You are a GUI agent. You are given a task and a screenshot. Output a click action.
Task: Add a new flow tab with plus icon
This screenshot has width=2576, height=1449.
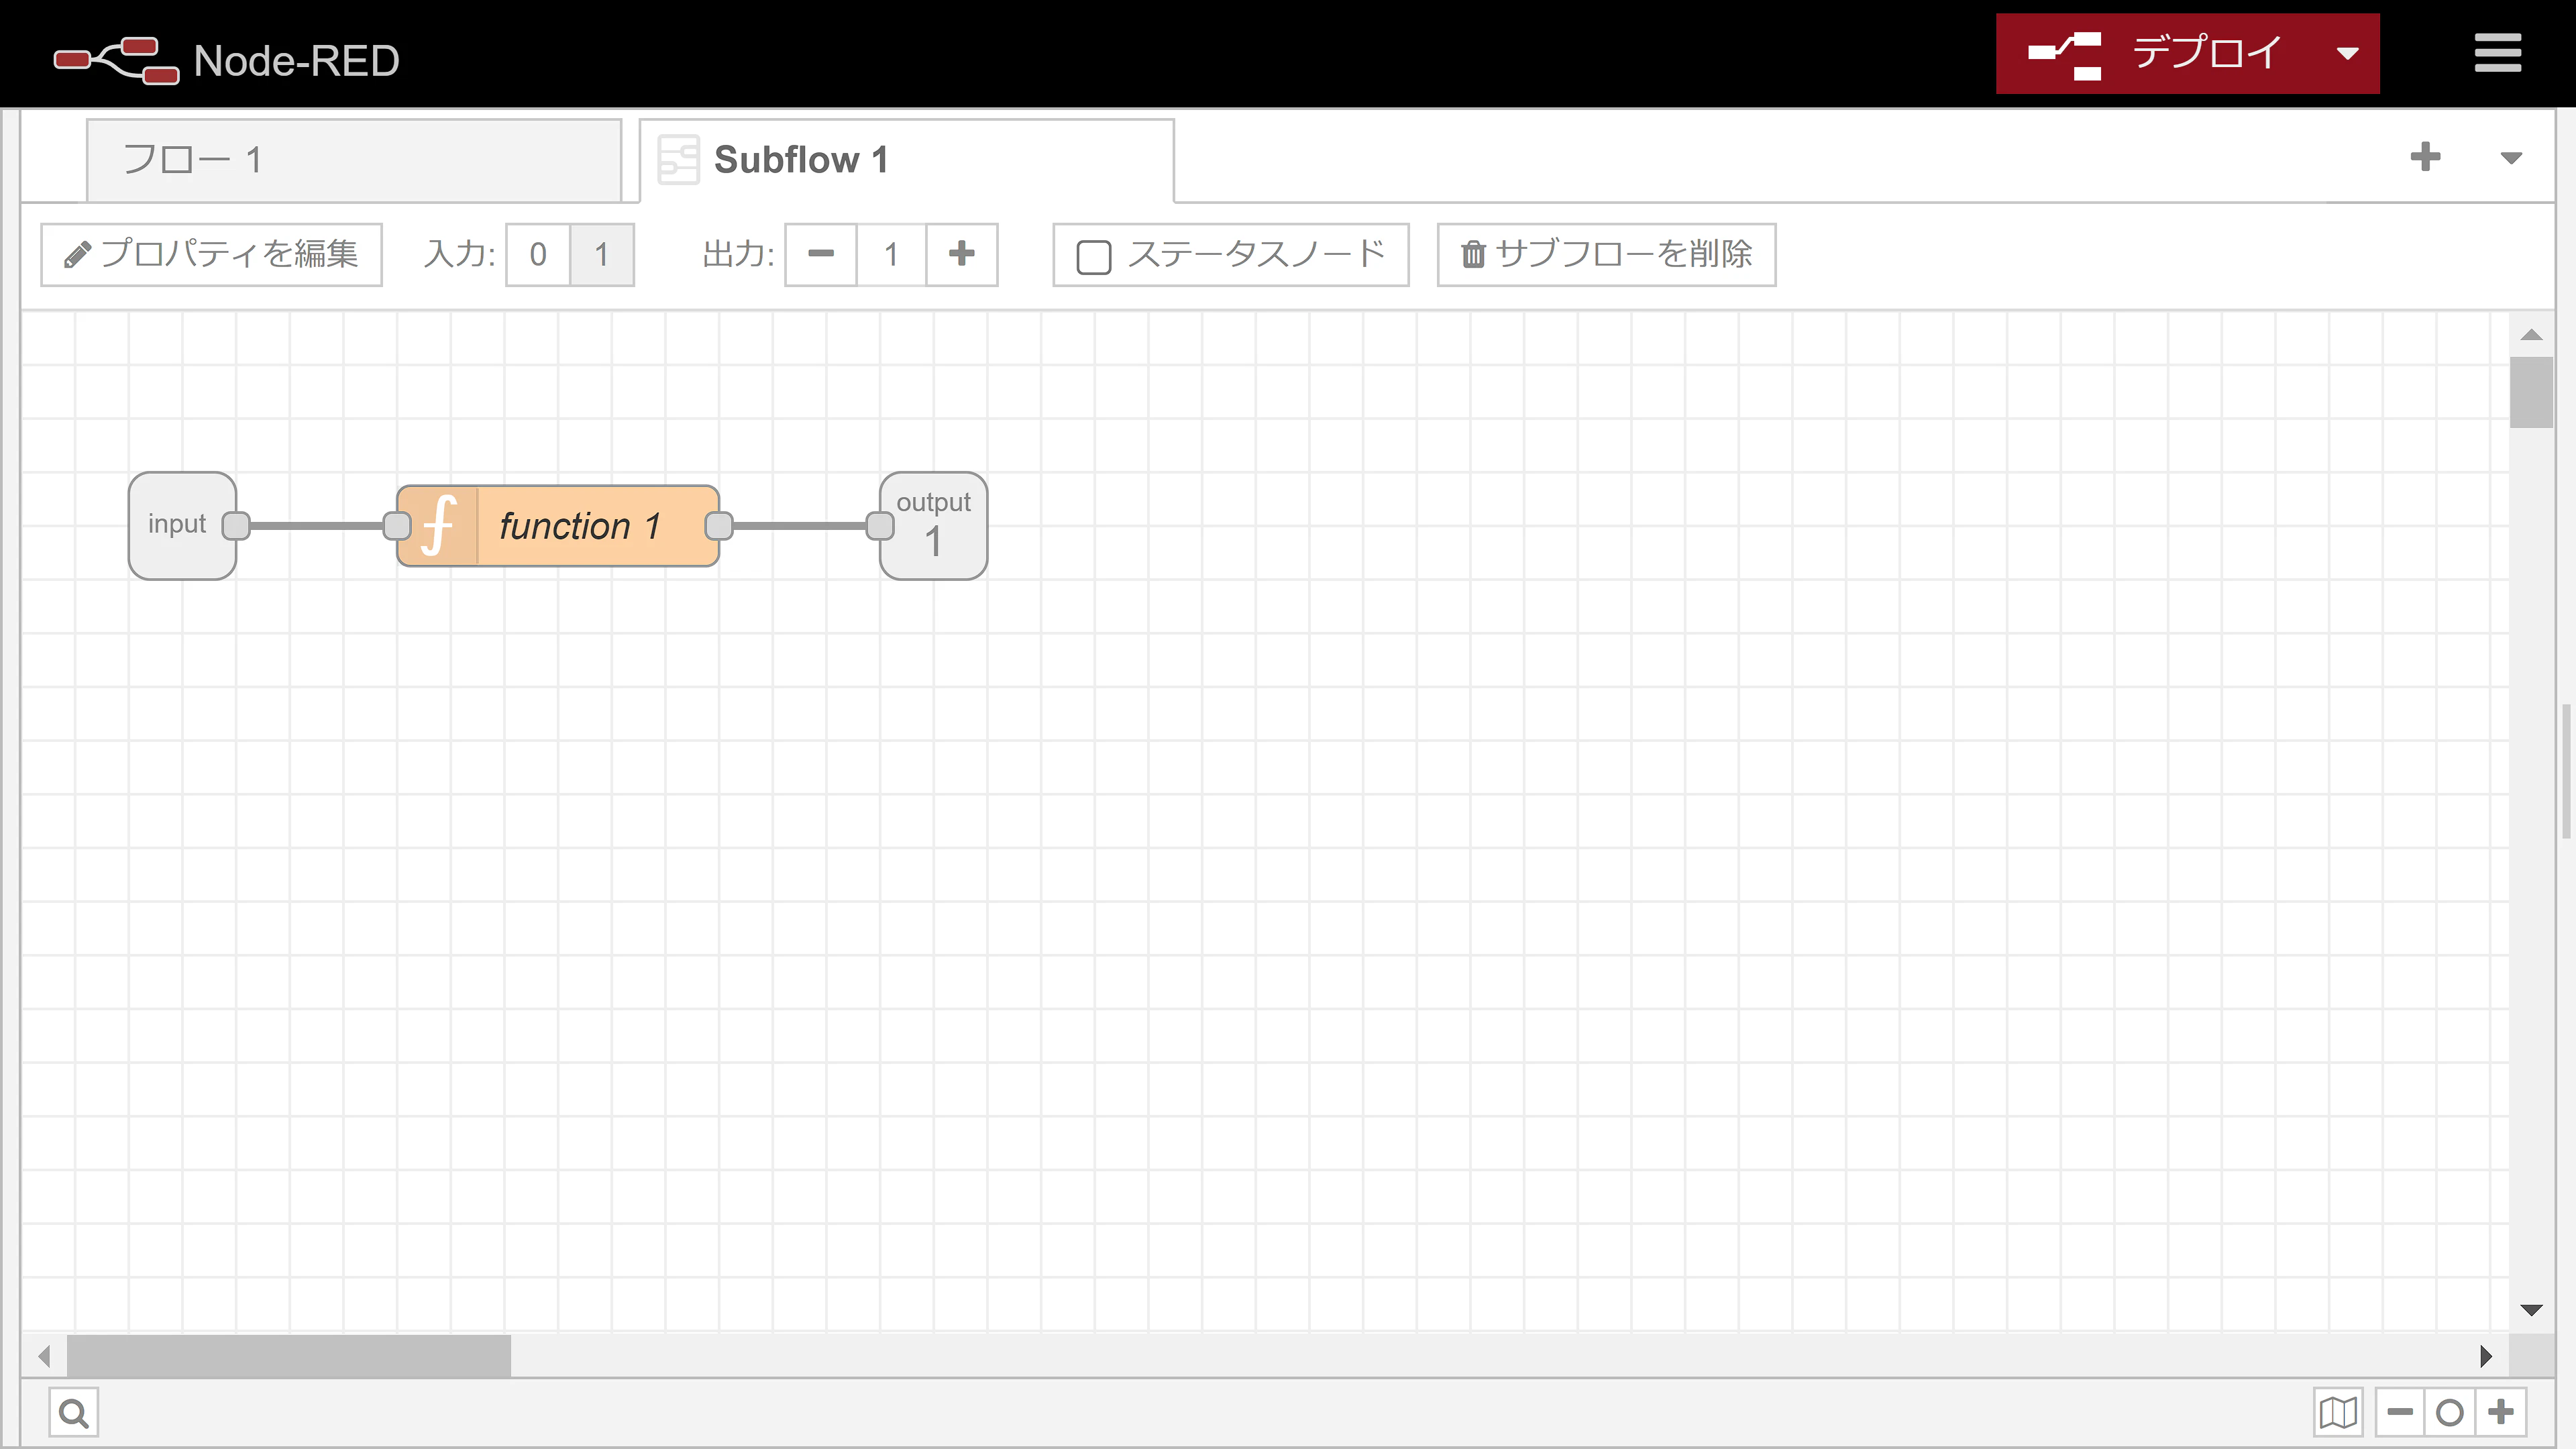tap(2425, 157)
